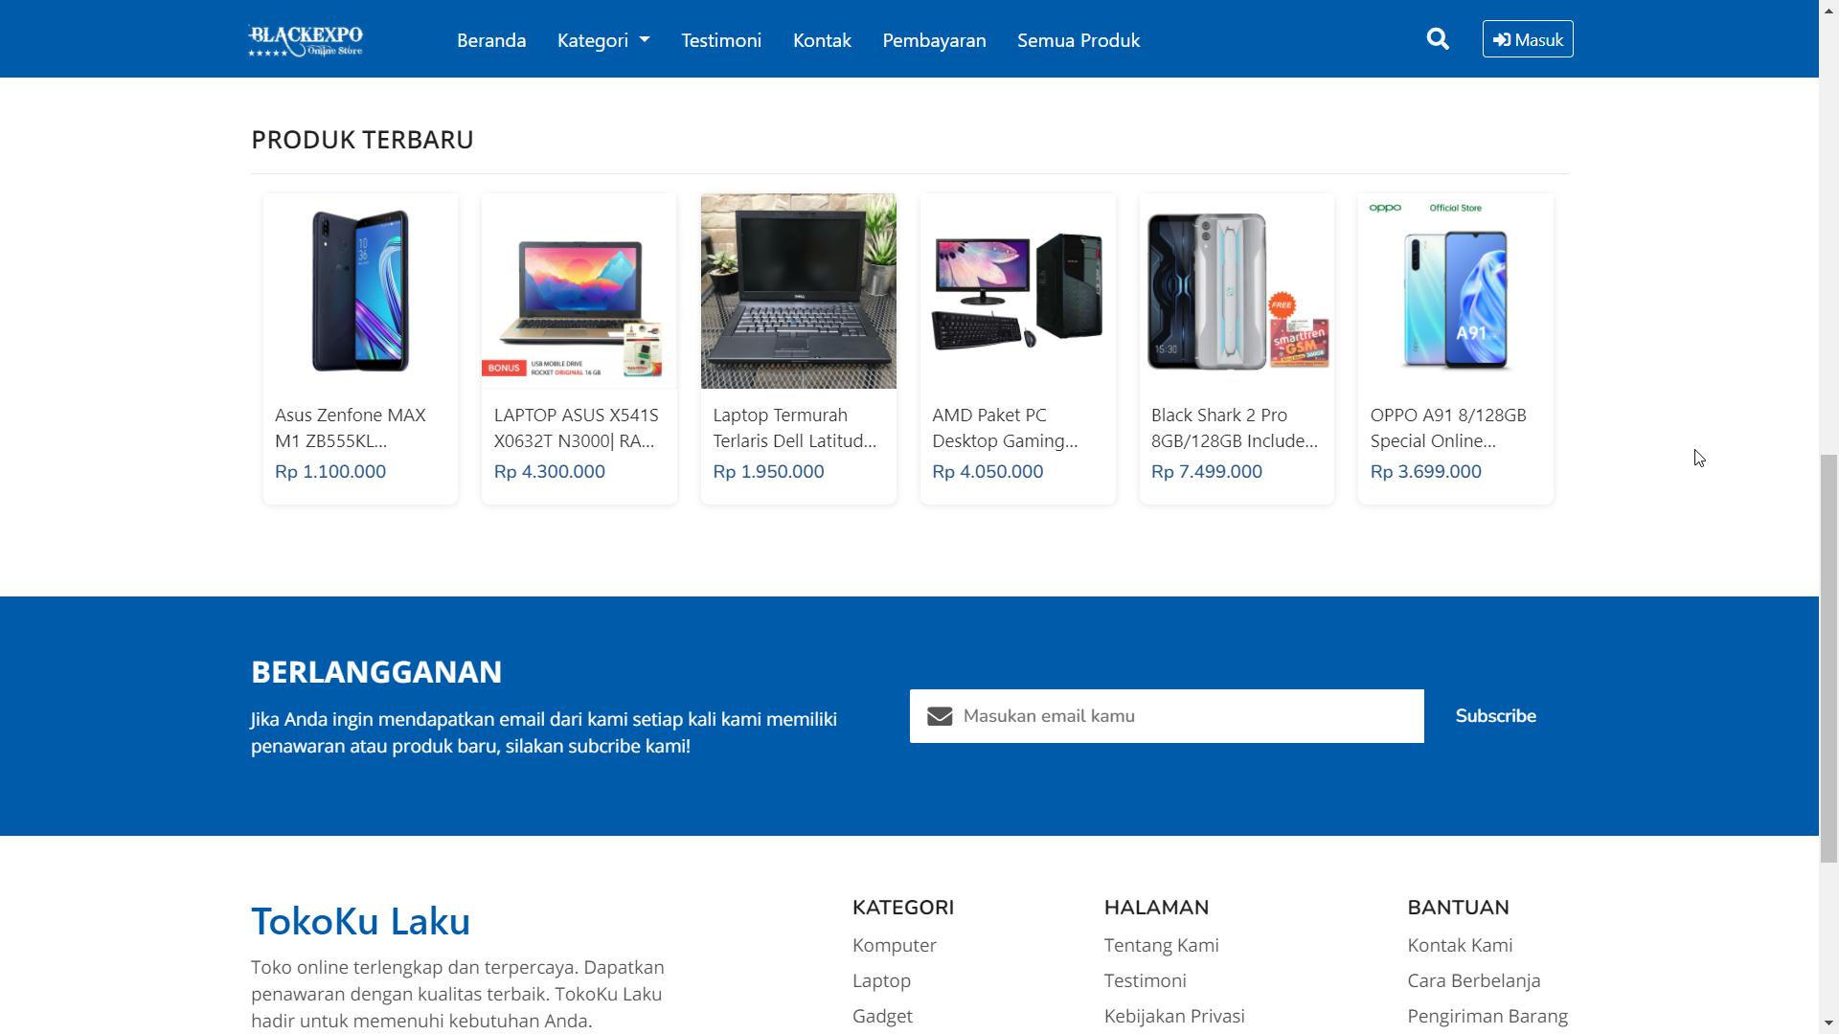Screen dimensions: 1839x1034
Task: Click Black Shark 2 Pro 8GB/128GB title
Action: (1235, 428)
